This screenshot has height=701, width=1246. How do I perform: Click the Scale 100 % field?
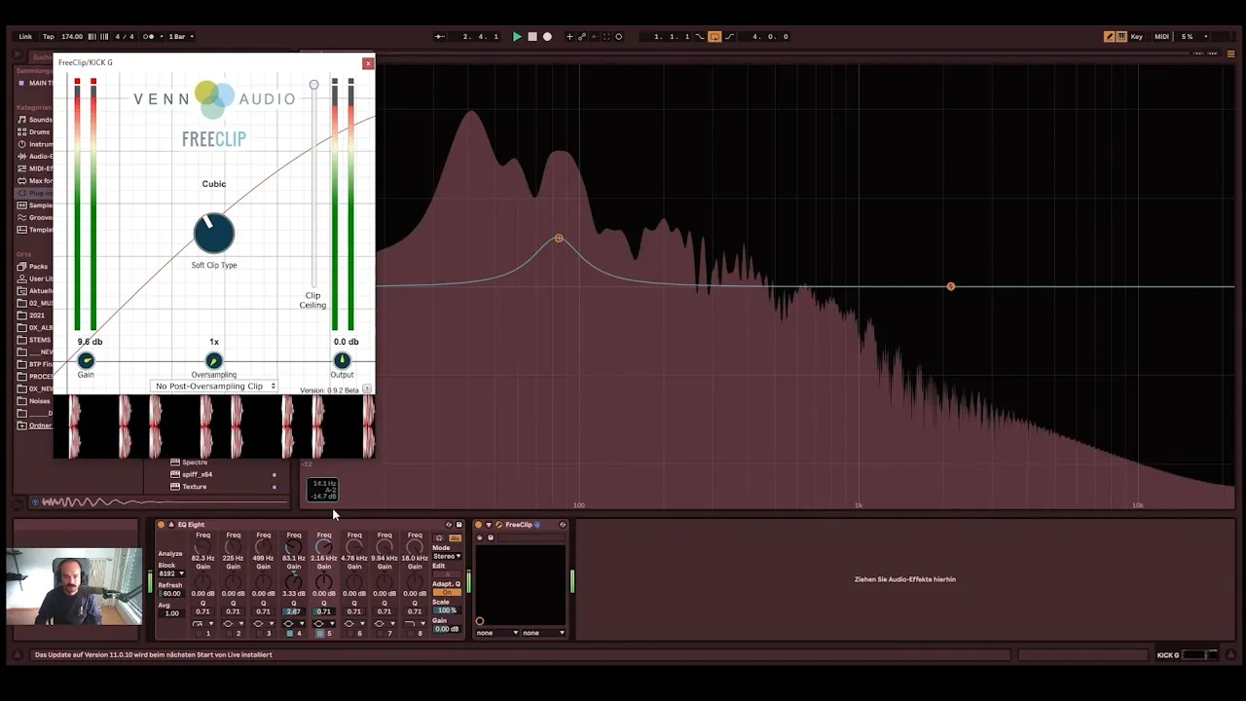point(447,610)
